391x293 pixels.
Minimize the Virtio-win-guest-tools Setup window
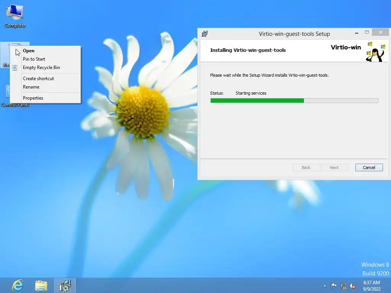pyautogui.click(x=357, y=33)
